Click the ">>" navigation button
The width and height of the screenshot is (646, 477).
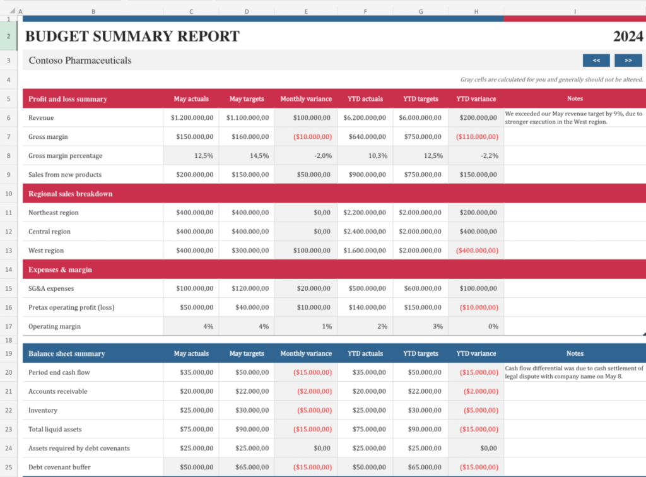pos(628,60)
